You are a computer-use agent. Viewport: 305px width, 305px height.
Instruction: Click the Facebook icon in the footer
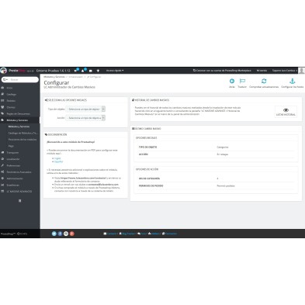pos(60,234)
